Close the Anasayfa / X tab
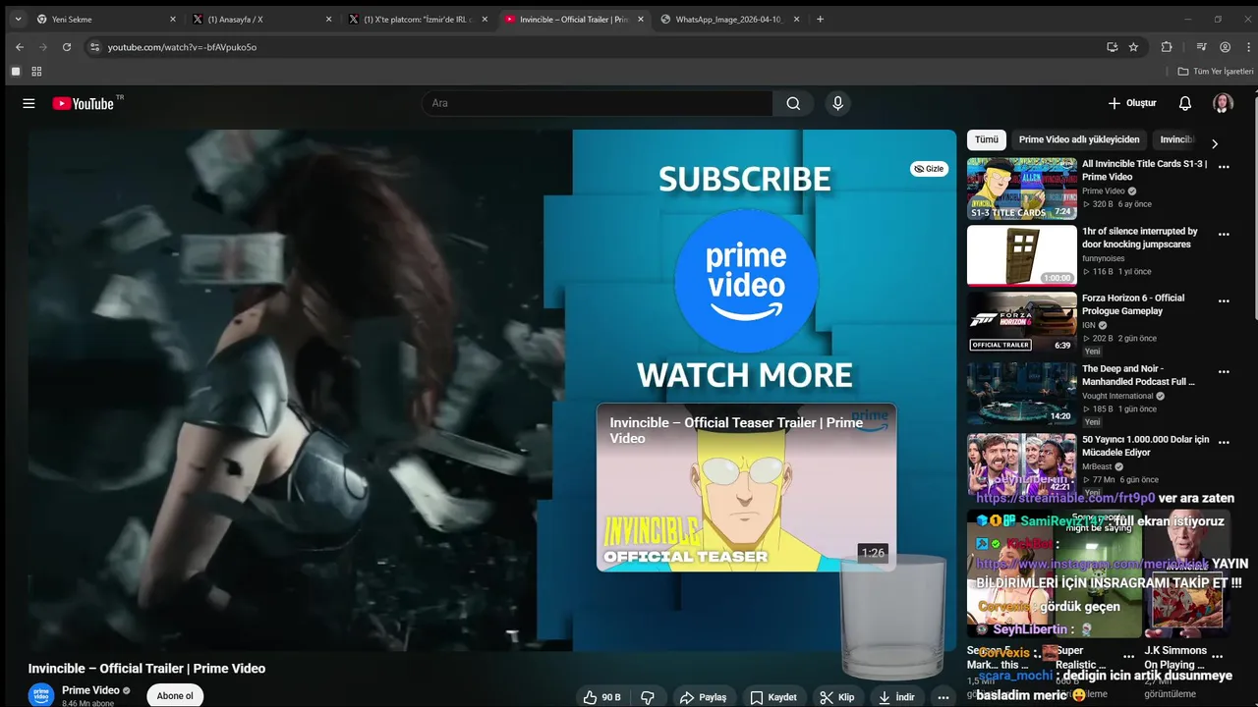The width and height of the screenshot is (1258, 707). coord(329,19)
